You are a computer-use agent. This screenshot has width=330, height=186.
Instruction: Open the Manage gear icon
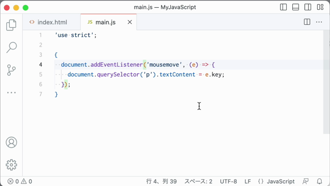pos(11,165)
